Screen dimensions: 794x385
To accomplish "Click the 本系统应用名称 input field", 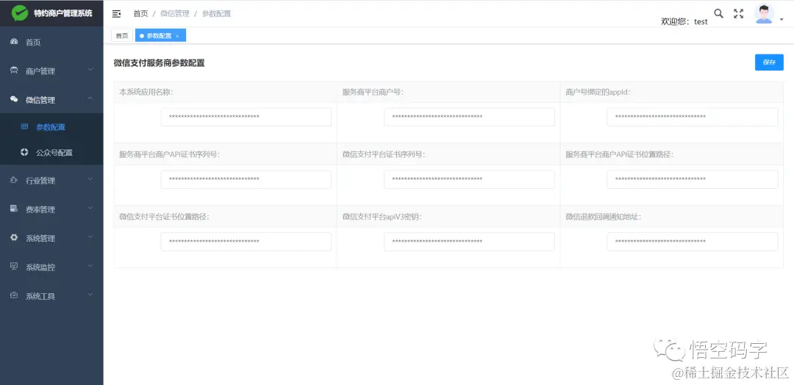I will tap(246, 117).
